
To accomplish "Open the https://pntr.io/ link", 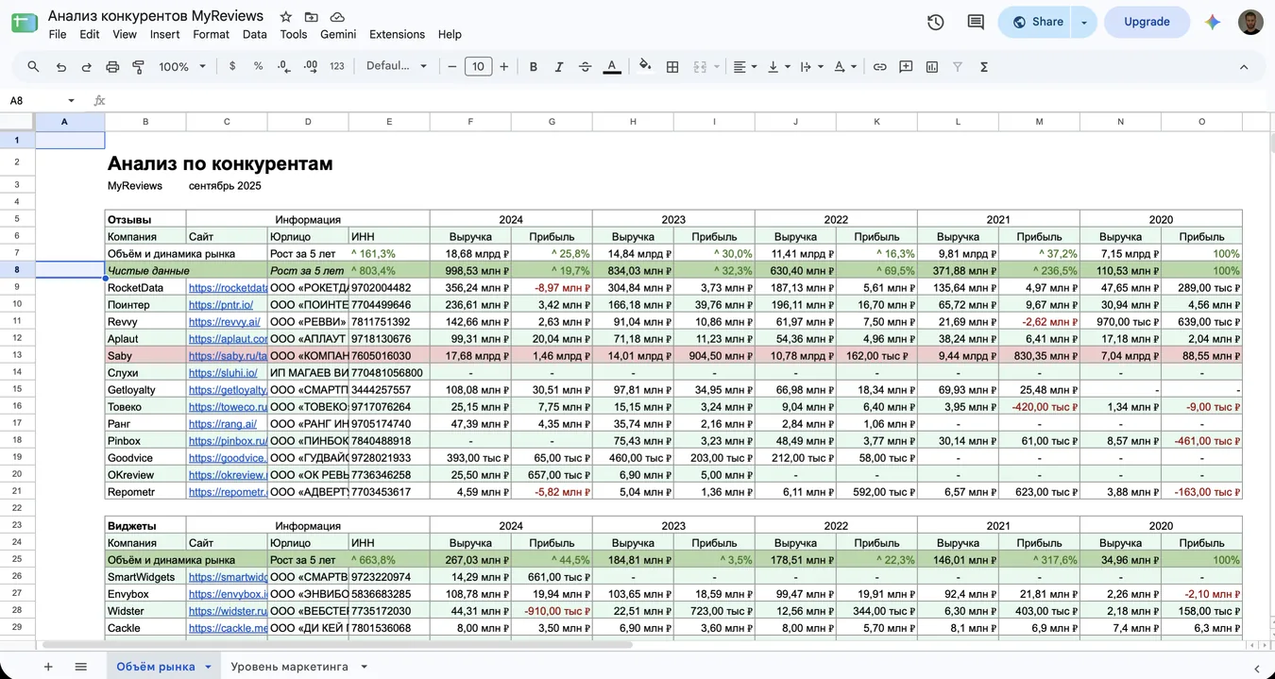I will tap(221, 305).
